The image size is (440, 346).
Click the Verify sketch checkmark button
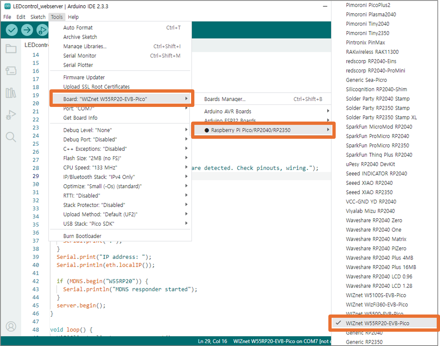(12, 30)
